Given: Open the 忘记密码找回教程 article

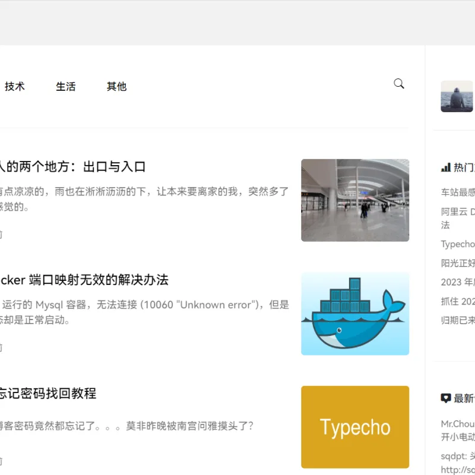Looking at the screenshot, I should point(48,393).
